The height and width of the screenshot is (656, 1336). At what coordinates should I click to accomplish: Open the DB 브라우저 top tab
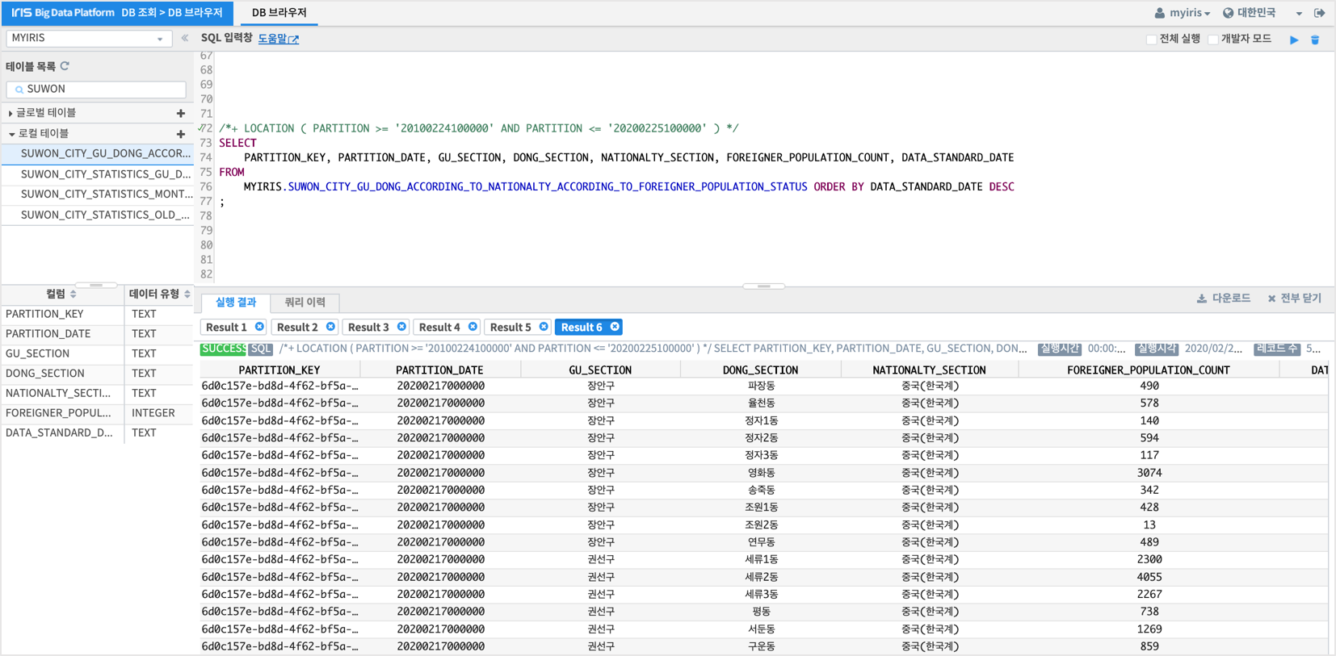tap(279, 13)
